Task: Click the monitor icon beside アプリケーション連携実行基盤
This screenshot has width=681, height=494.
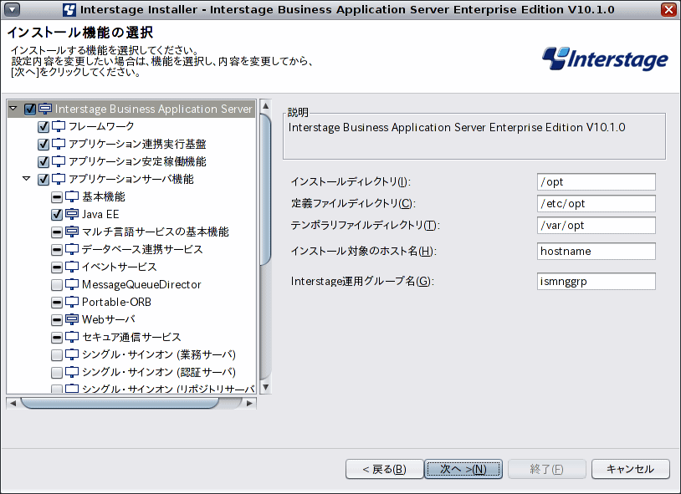Action: (59, 144)
